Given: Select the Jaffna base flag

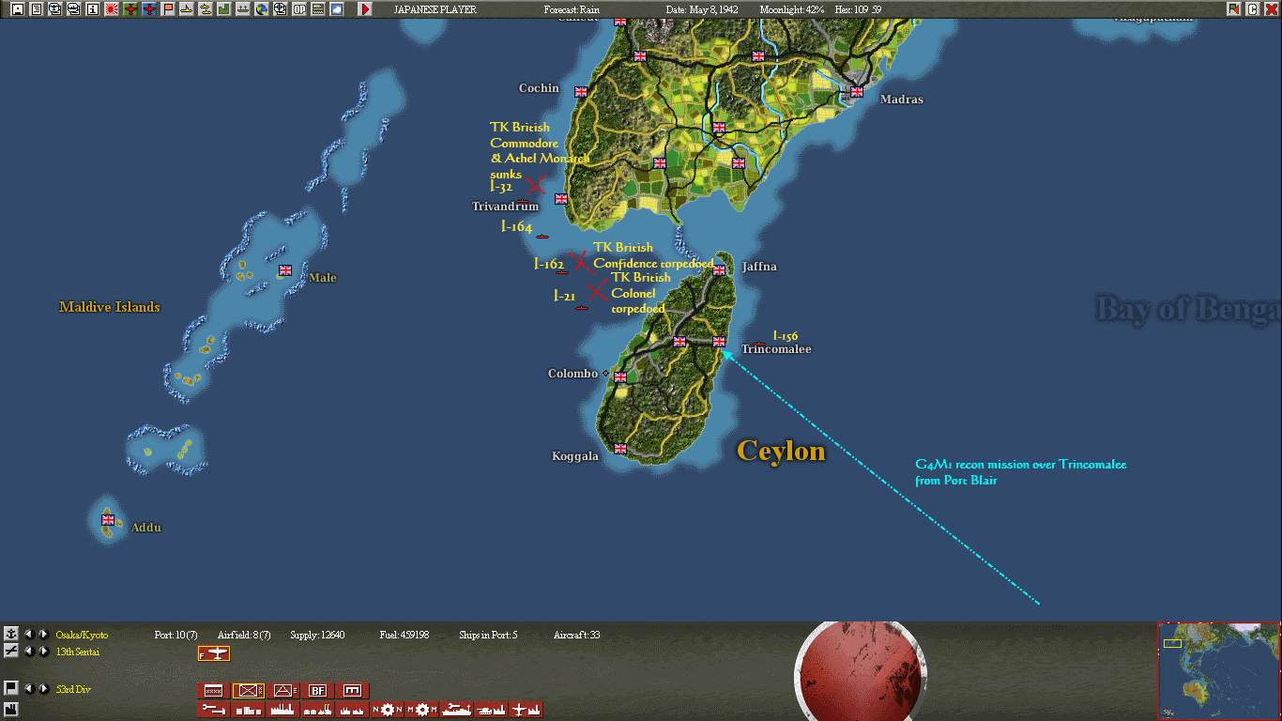Looking at the screenshot, I should tap(718, 270).
